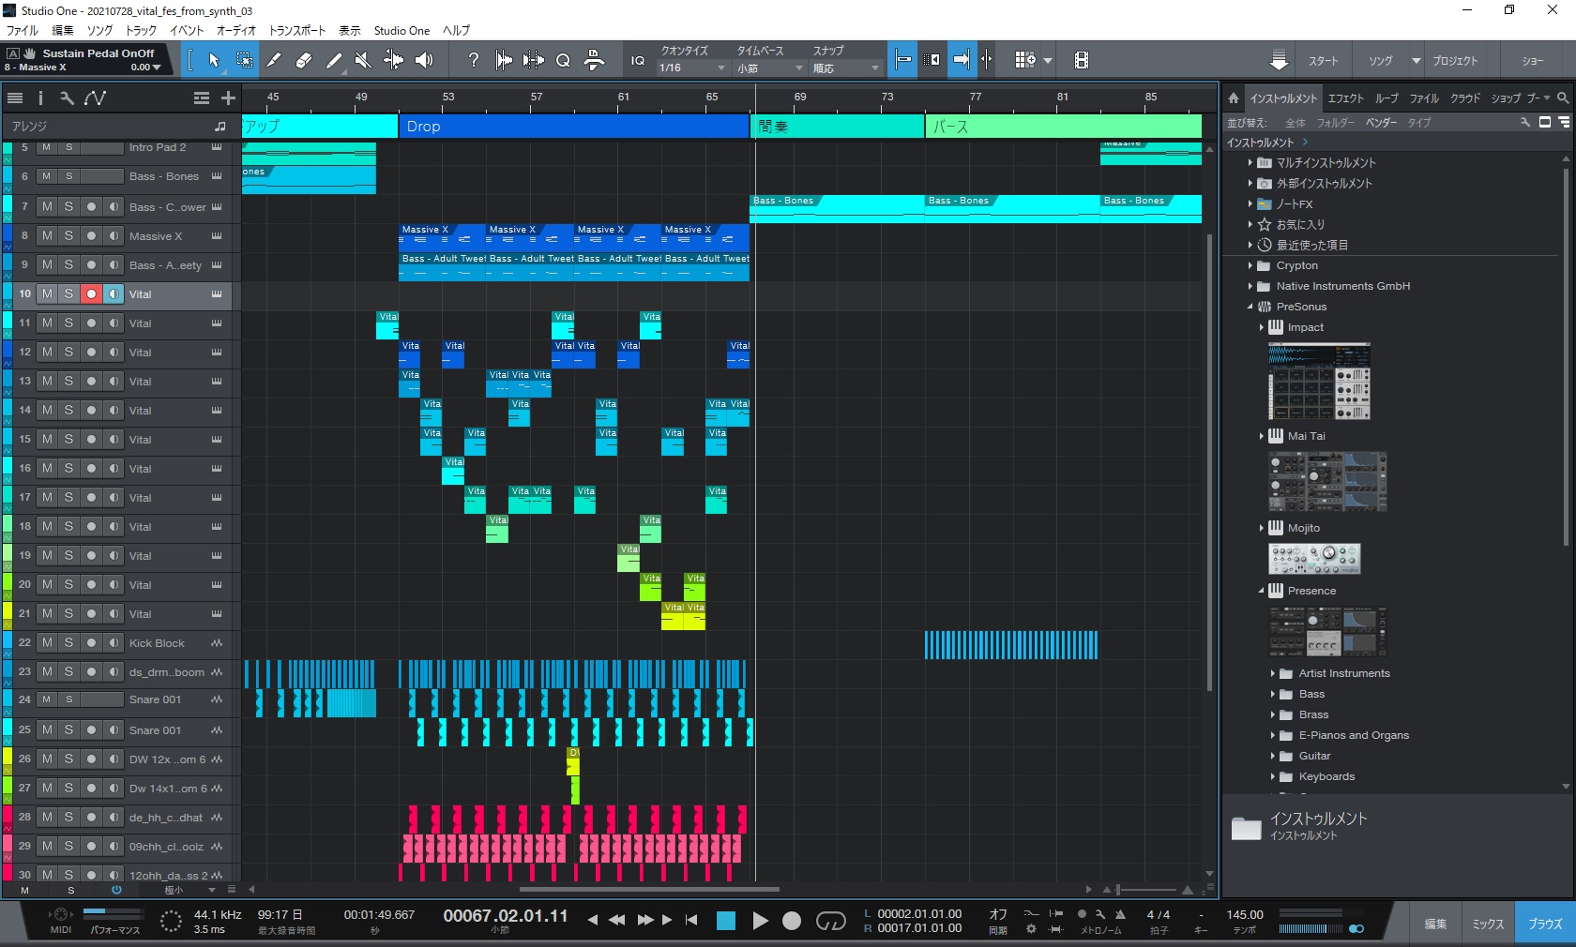The width and height of the screenshot is (1576, 947).
Task: Activate the Listen speaker tool
Action: (x=424, y=60)
